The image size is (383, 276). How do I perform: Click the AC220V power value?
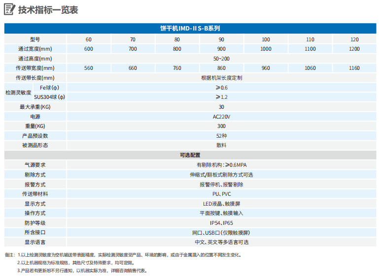click(x=221, y=116)
